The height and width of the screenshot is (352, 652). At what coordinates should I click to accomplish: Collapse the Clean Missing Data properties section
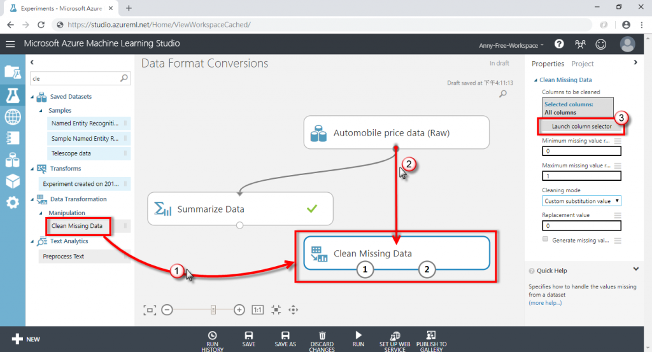tap(535, 80)
